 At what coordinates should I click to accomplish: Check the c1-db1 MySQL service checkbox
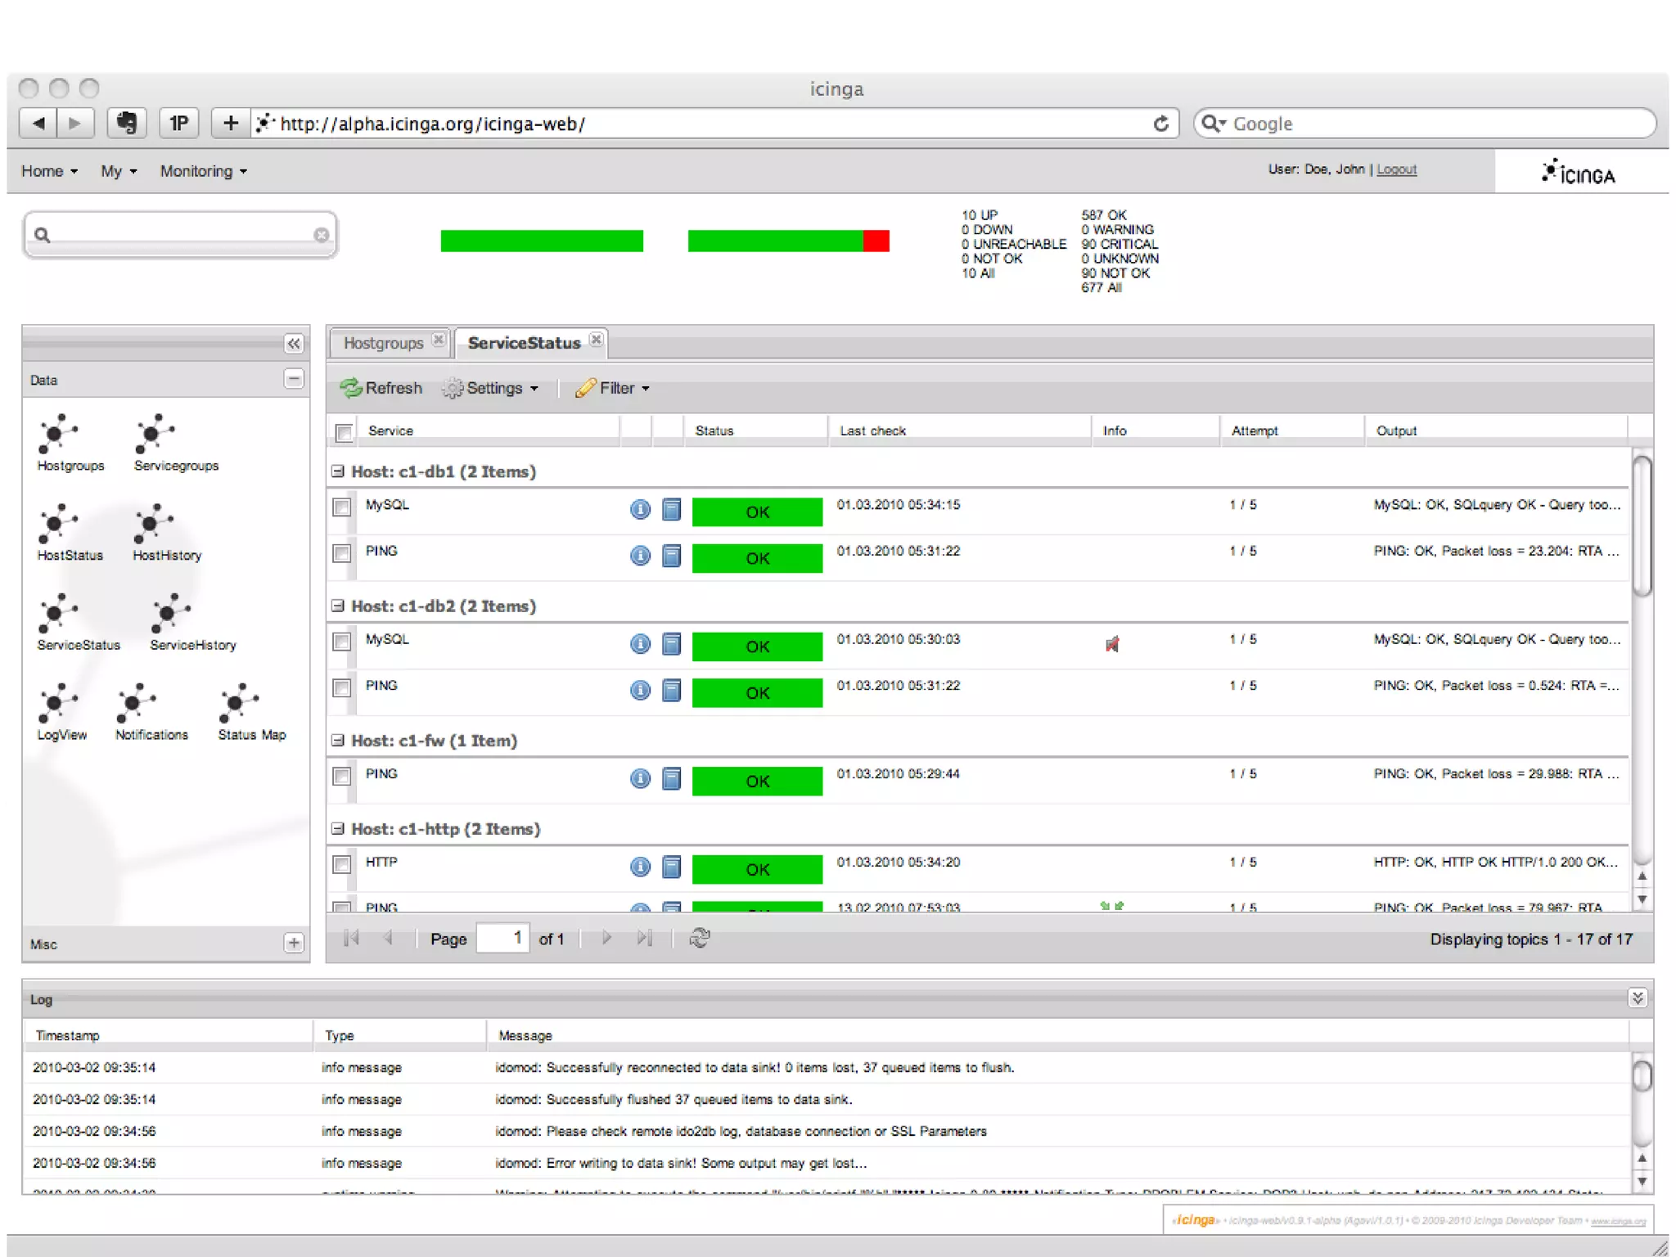pos(342,507)
